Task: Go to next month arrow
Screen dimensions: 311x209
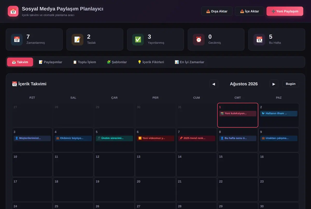Action: click(x=274, y=84)
